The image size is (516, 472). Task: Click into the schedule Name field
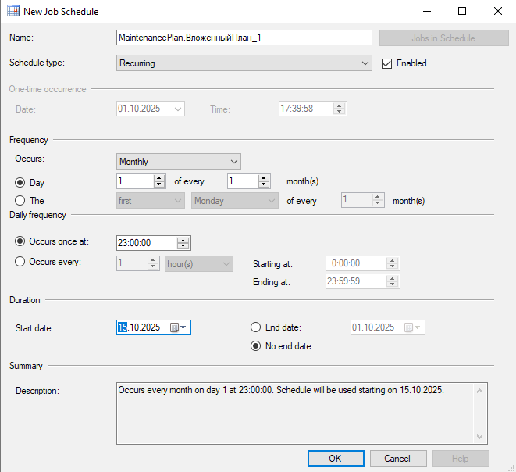pyautogui.click(x=244, y=38)
